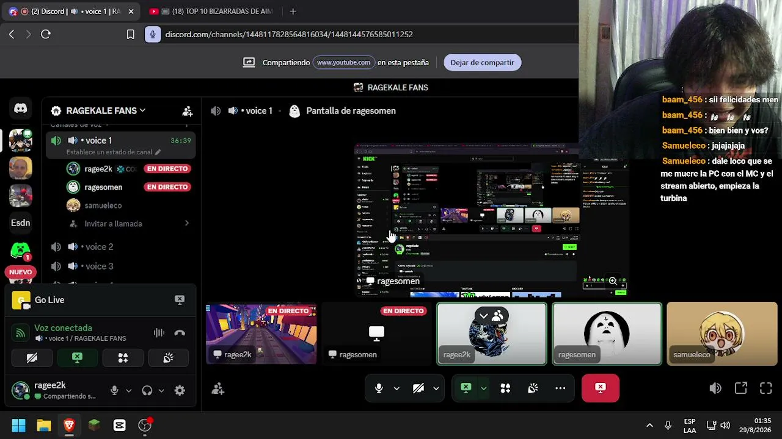The height and width of the screenshot is (439, 782).
Task: Open Brave browser on the taskbar
Action: coord(69,426)
